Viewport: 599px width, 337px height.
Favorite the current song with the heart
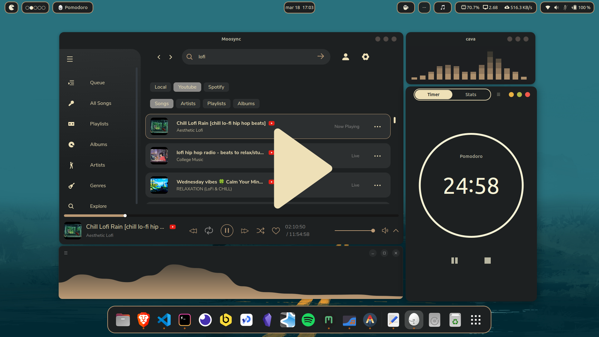pyautogui.click(x=276, y=231)
